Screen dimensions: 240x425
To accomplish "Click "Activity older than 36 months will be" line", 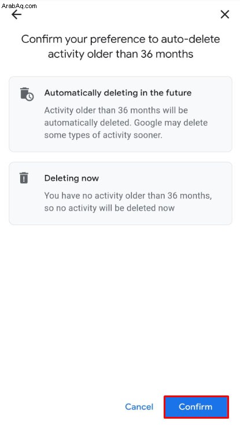I will (x=116, y=111).
